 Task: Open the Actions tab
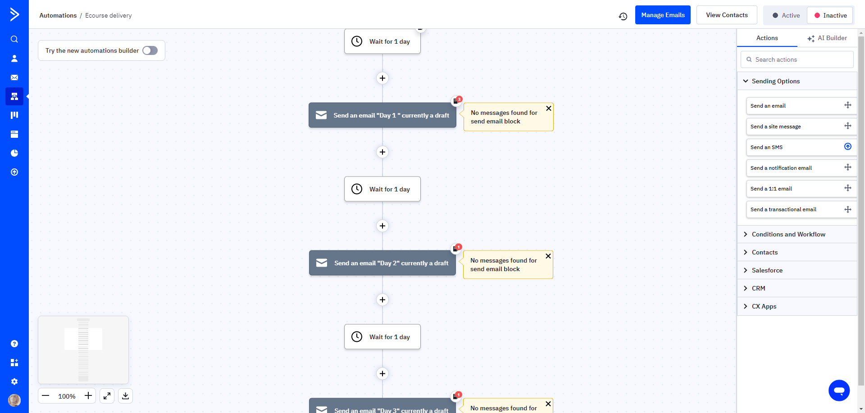pyautogui.click(x=767, y=38)
